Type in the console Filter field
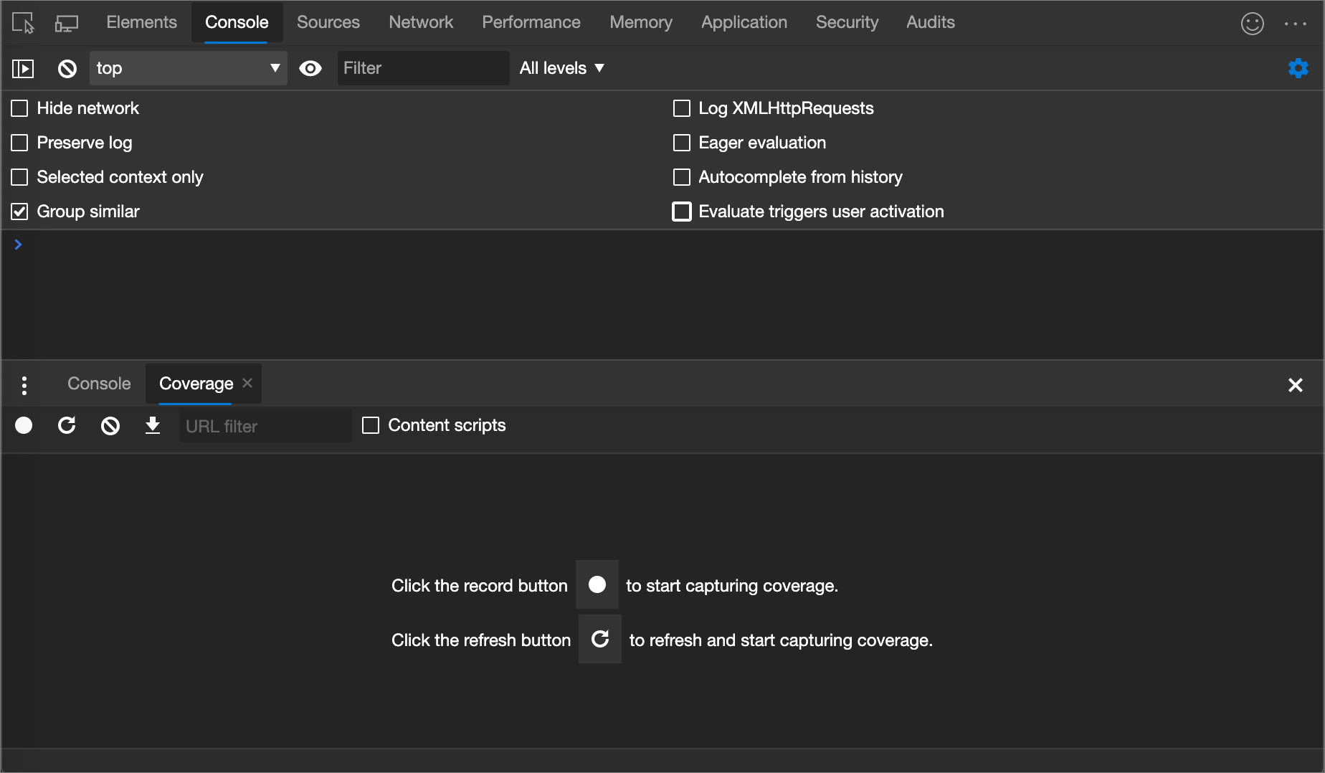Viewport: 1325px width, 773px height. (x=422, y=68)
